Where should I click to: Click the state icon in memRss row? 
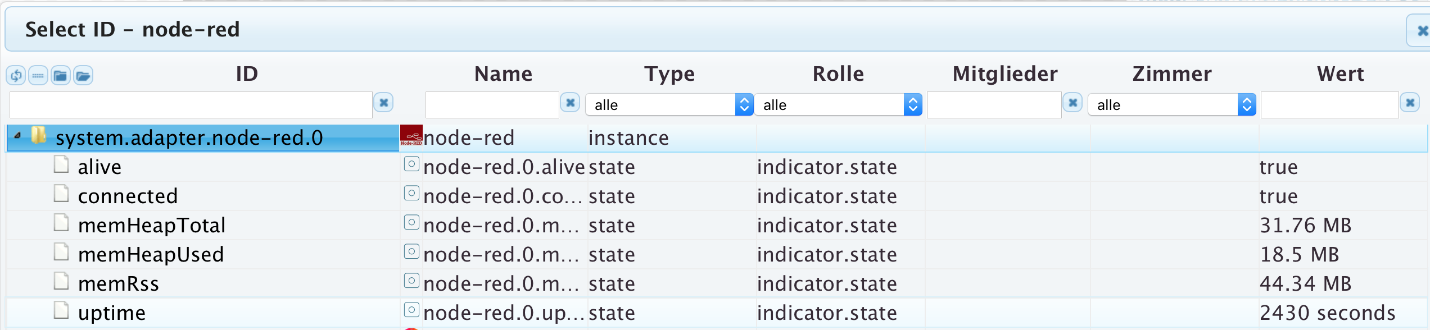[x=412, y=281]
